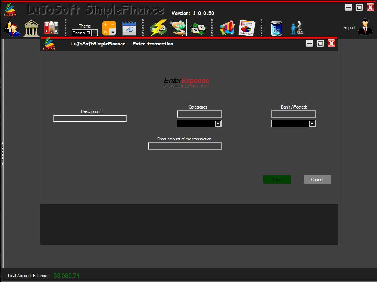Screen dimensions: 377x282
Task: Open the orange calculator icon
Action: [x=109, y=28]
